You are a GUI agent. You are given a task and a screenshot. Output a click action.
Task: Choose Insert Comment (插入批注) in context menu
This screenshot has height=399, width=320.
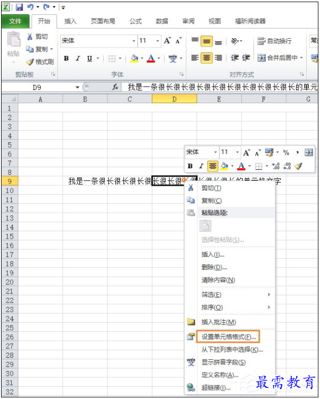(230, 322)
